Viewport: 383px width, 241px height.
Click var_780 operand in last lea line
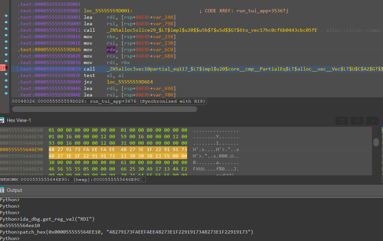pyautogui.click(x=163, y=95)
